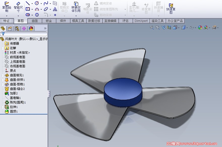Click the Apply Scene icon
Screen dimensions: 222x147
pyautogui.click(x=206, y=27)
